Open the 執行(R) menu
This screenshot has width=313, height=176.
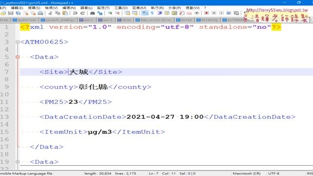[x=157, y=8]
